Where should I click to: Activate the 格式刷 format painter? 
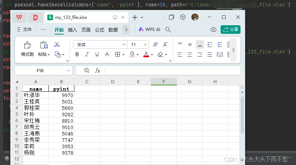point(27,49)
